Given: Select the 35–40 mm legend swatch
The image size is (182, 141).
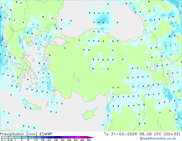Looking at the screenshot, I should (71, 137).
